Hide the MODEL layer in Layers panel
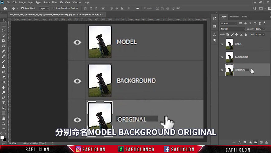271x153 pixels. coord(222,44)
